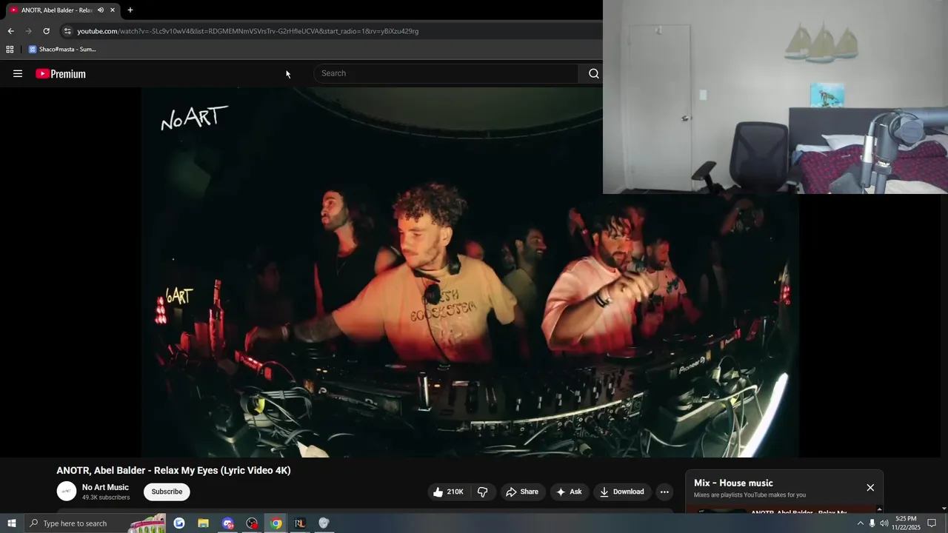The image size is (948, 533).
Task: Open clock showing 5:25 PM
Action: pyautogui.click(x=906, y=523)
